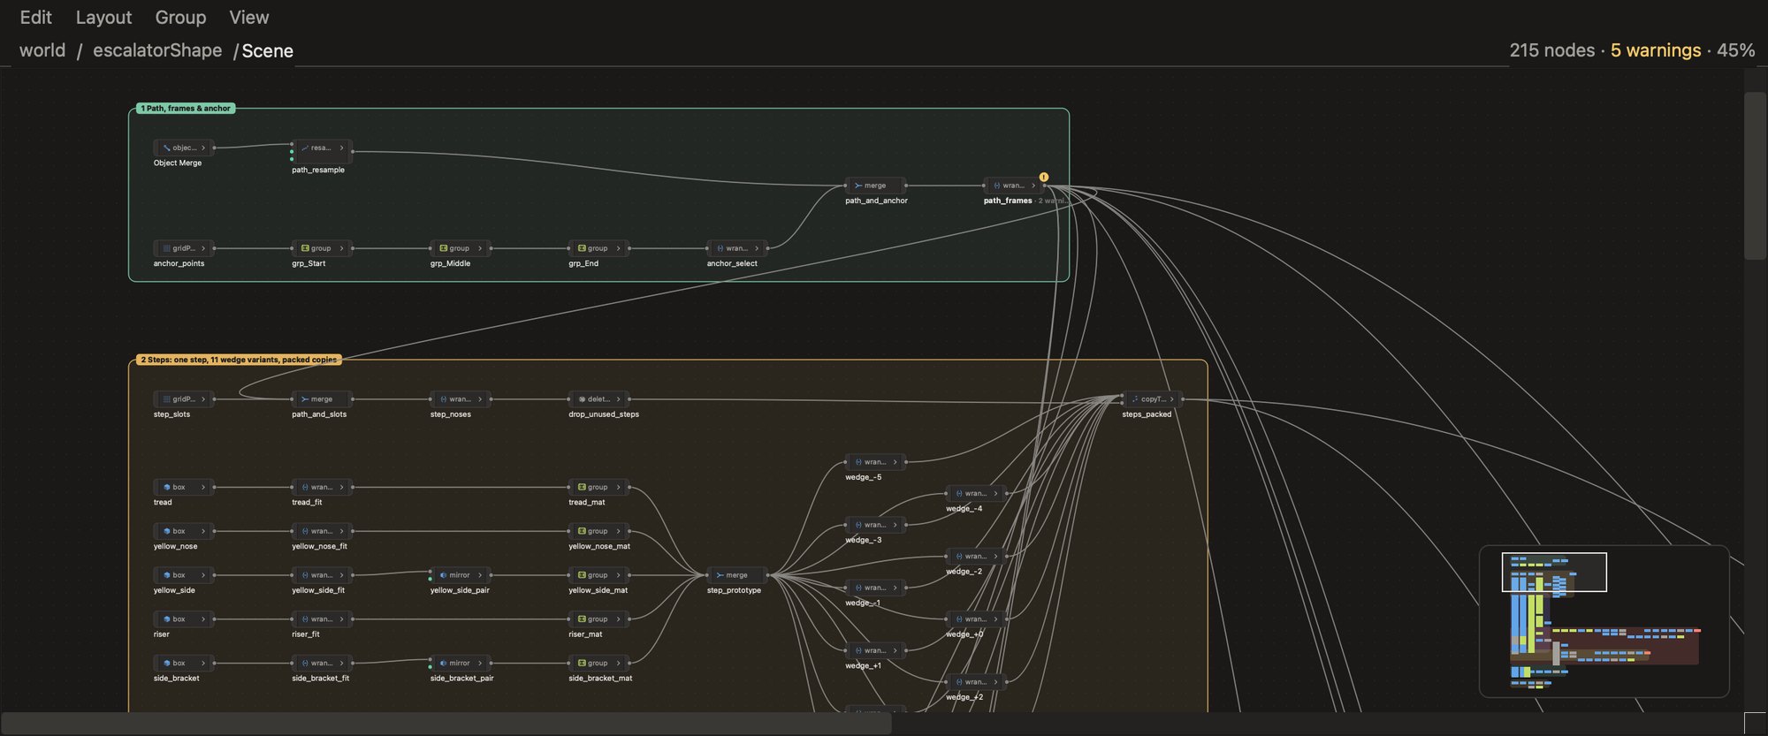Expand the yellow_nose node chevron

pyautogui.click(x=203, y=531)
